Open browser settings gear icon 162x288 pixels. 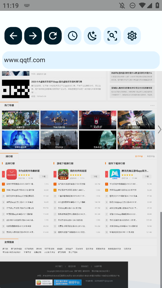coord(132,36)
